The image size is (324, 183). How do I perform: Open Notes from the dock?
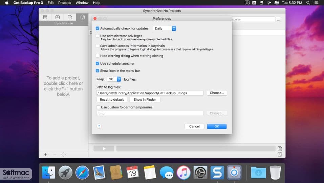[x=150, y=172]
